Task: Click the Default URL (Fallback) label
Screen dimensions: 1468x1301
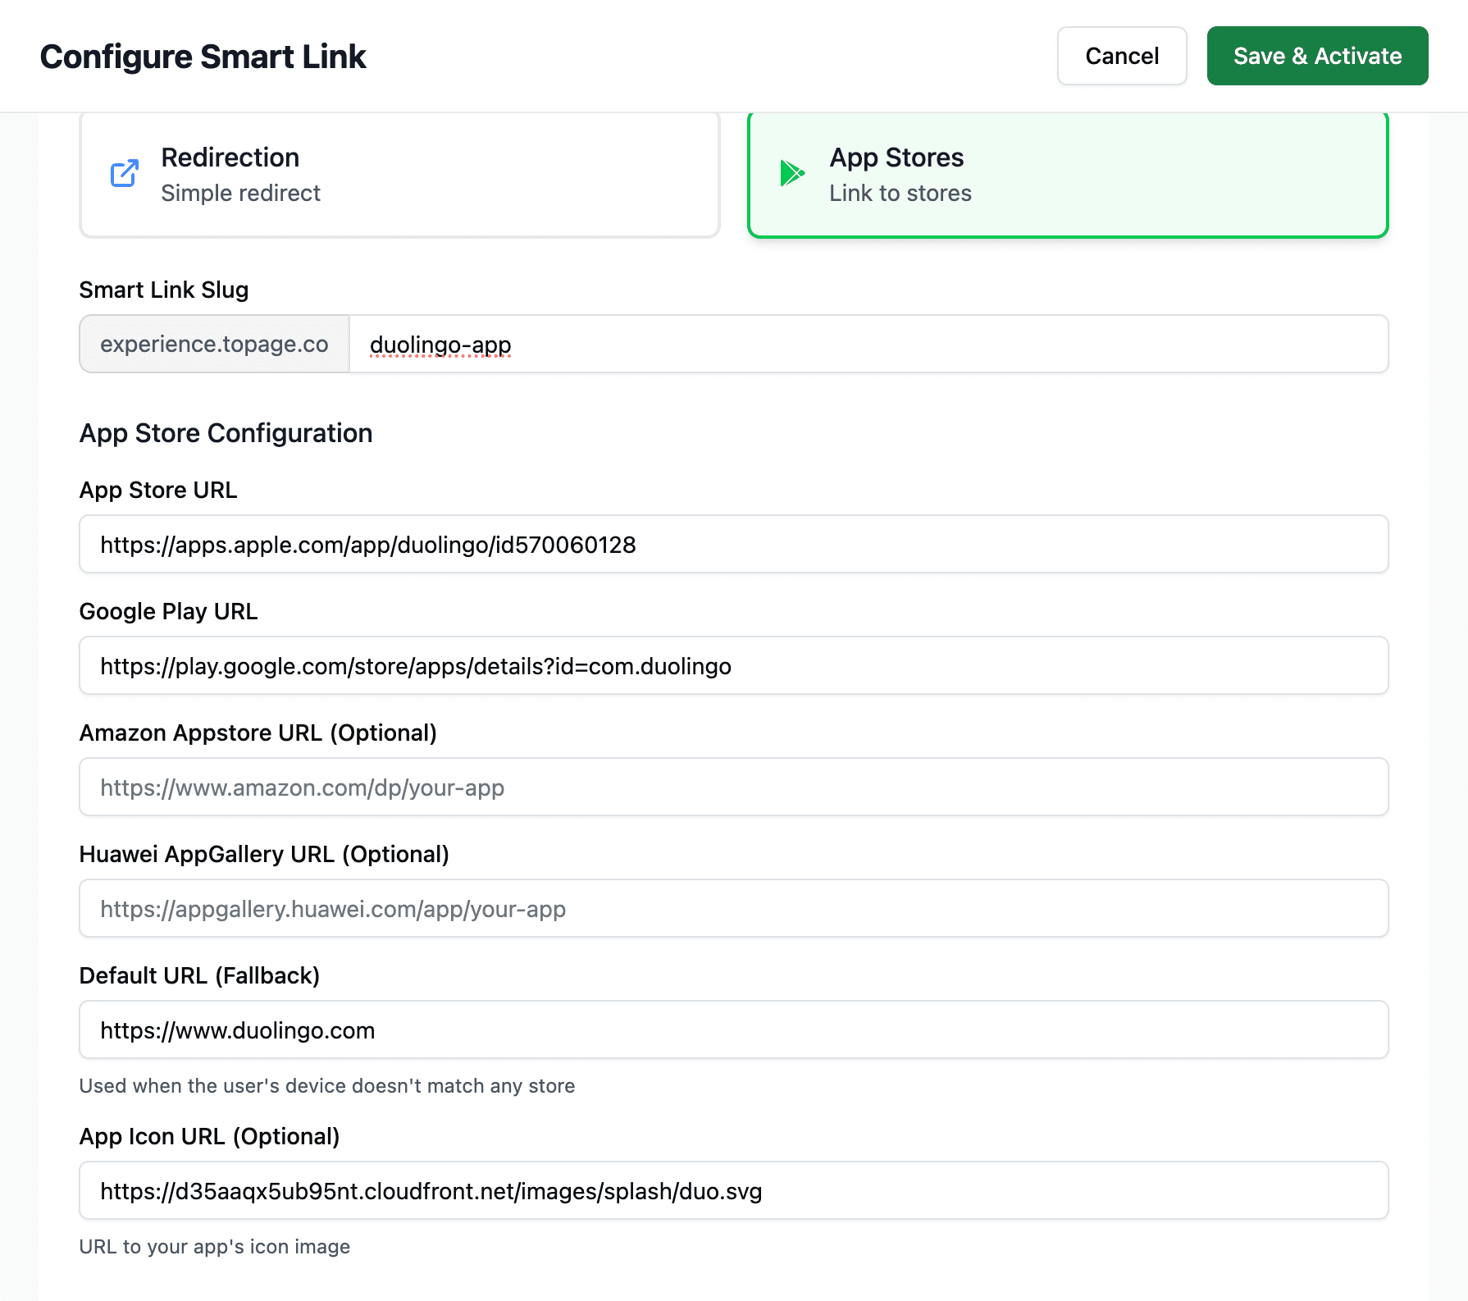Action: (199, 975)
